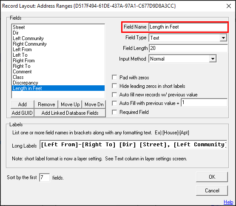236x206 pixels.
Task: Click Add Linked Database Fields button
Action: [x=70, y=113]
